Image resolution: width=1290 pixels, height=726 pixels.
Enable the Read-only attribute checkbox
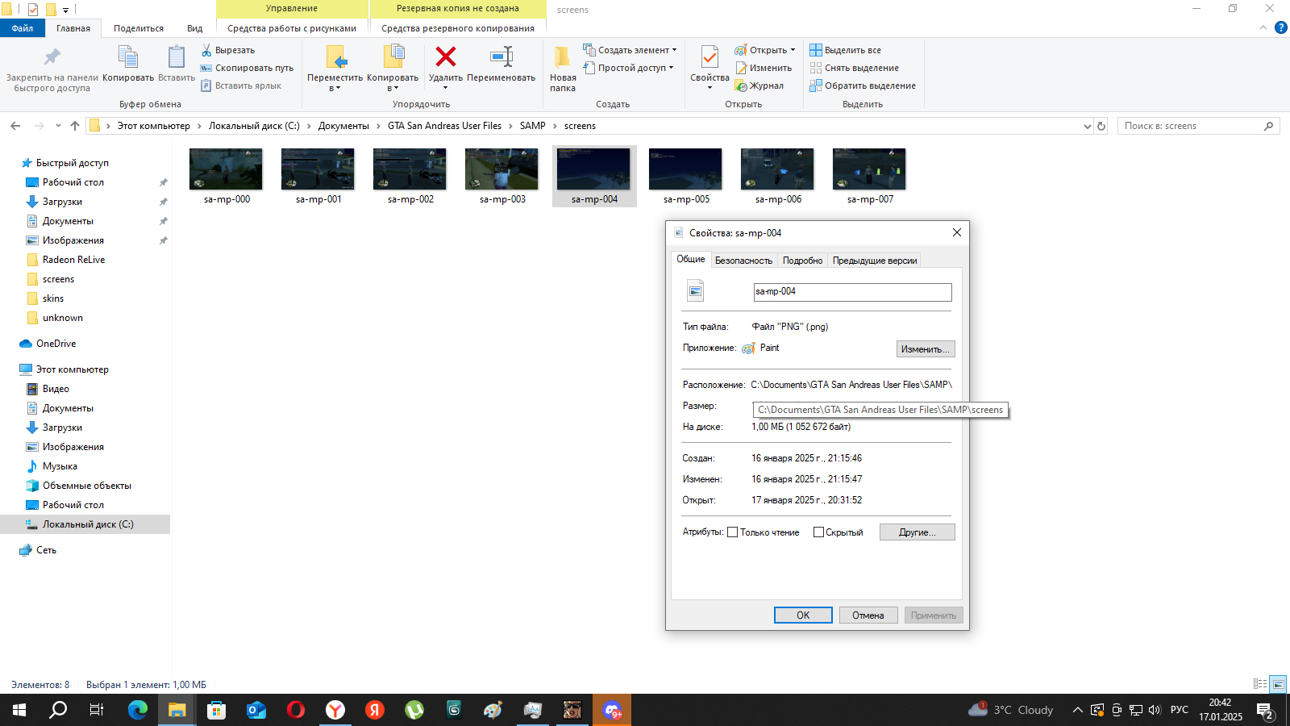733,532
